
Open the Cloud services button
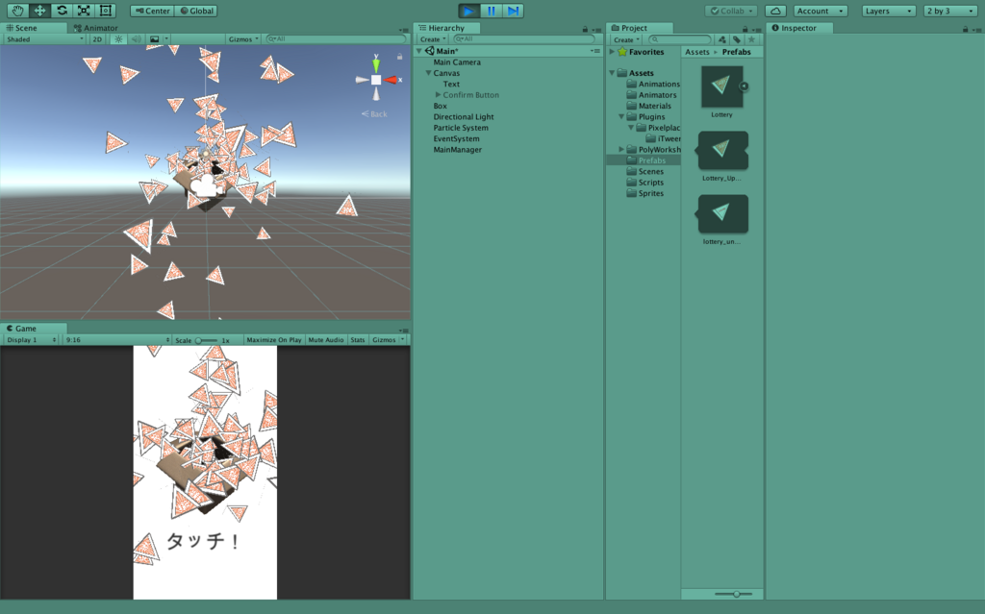776,11
